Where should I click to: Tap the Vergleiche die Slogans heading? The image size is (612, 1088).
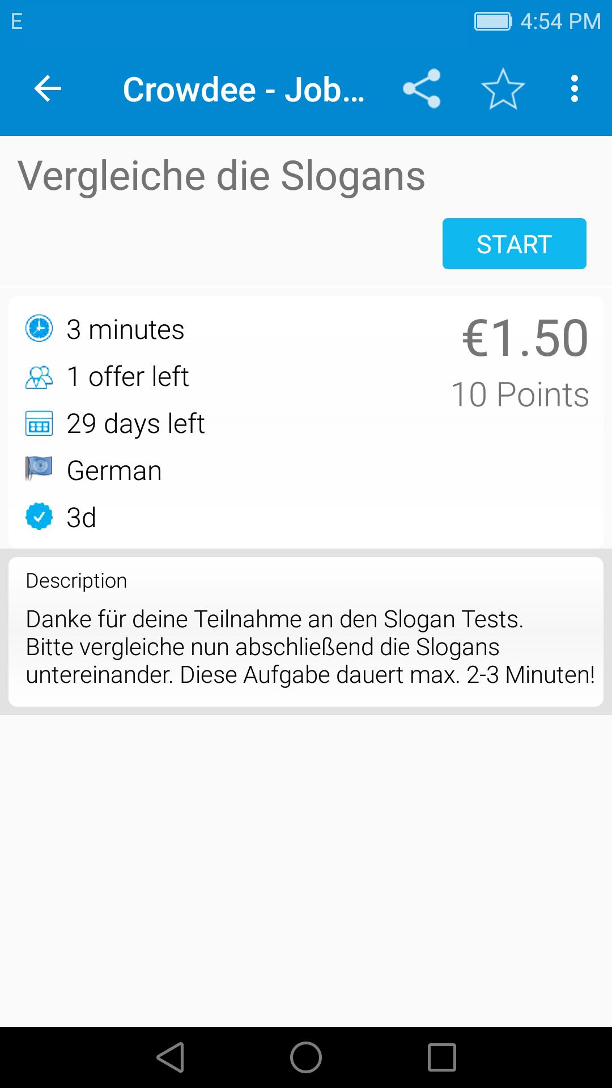pos(221,176)
